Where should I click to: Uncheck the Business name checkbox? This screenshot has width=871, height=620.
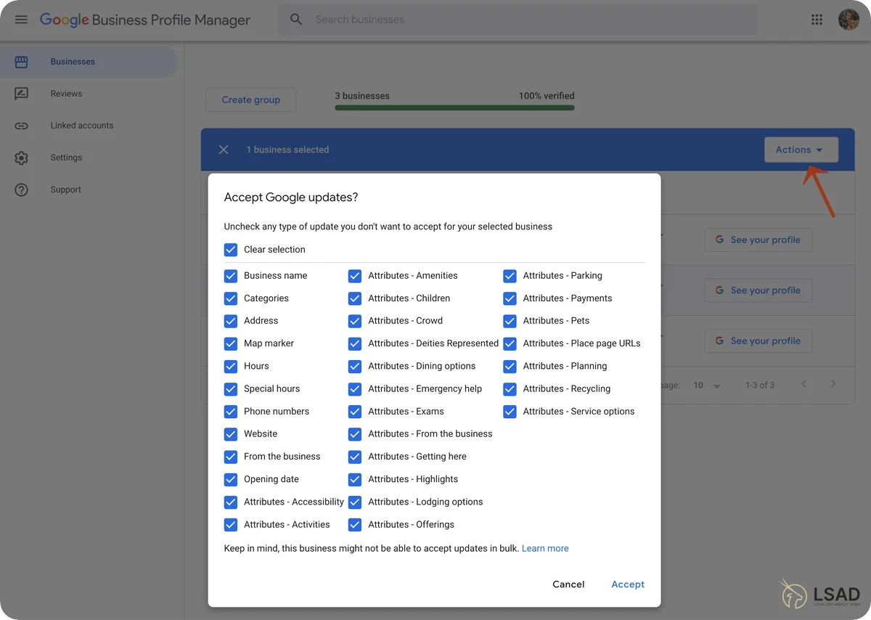231,276
